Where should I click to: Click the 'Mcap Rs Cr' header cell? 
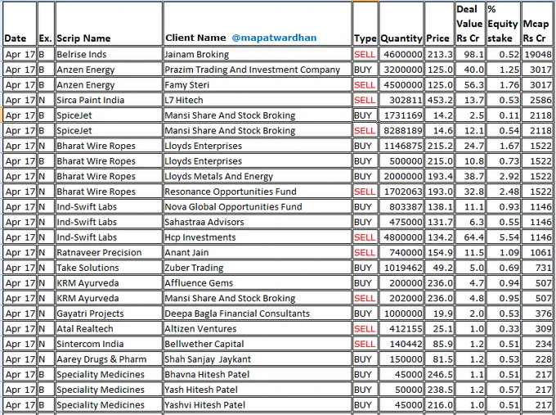[537, 24]
